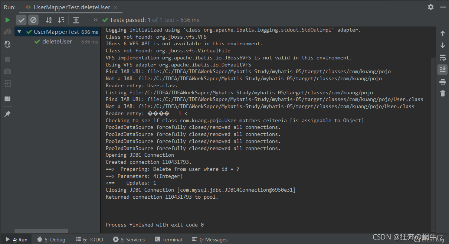Open Run tool window settings gear

click(431, 7)
